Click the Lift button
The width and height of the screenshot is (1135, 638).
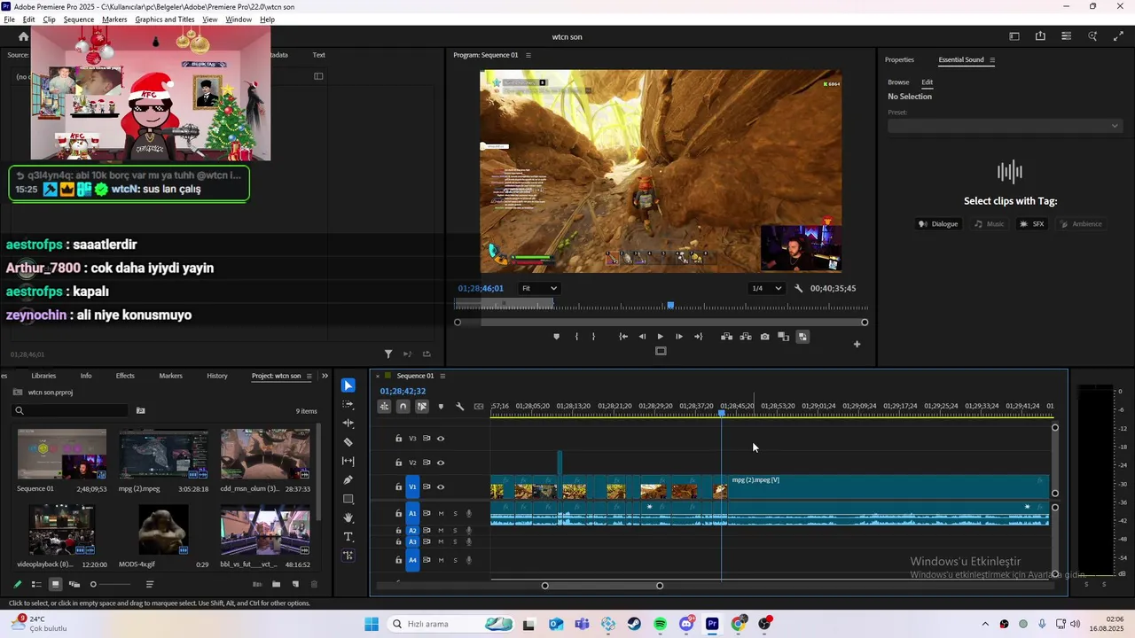[x=726, y=337]
